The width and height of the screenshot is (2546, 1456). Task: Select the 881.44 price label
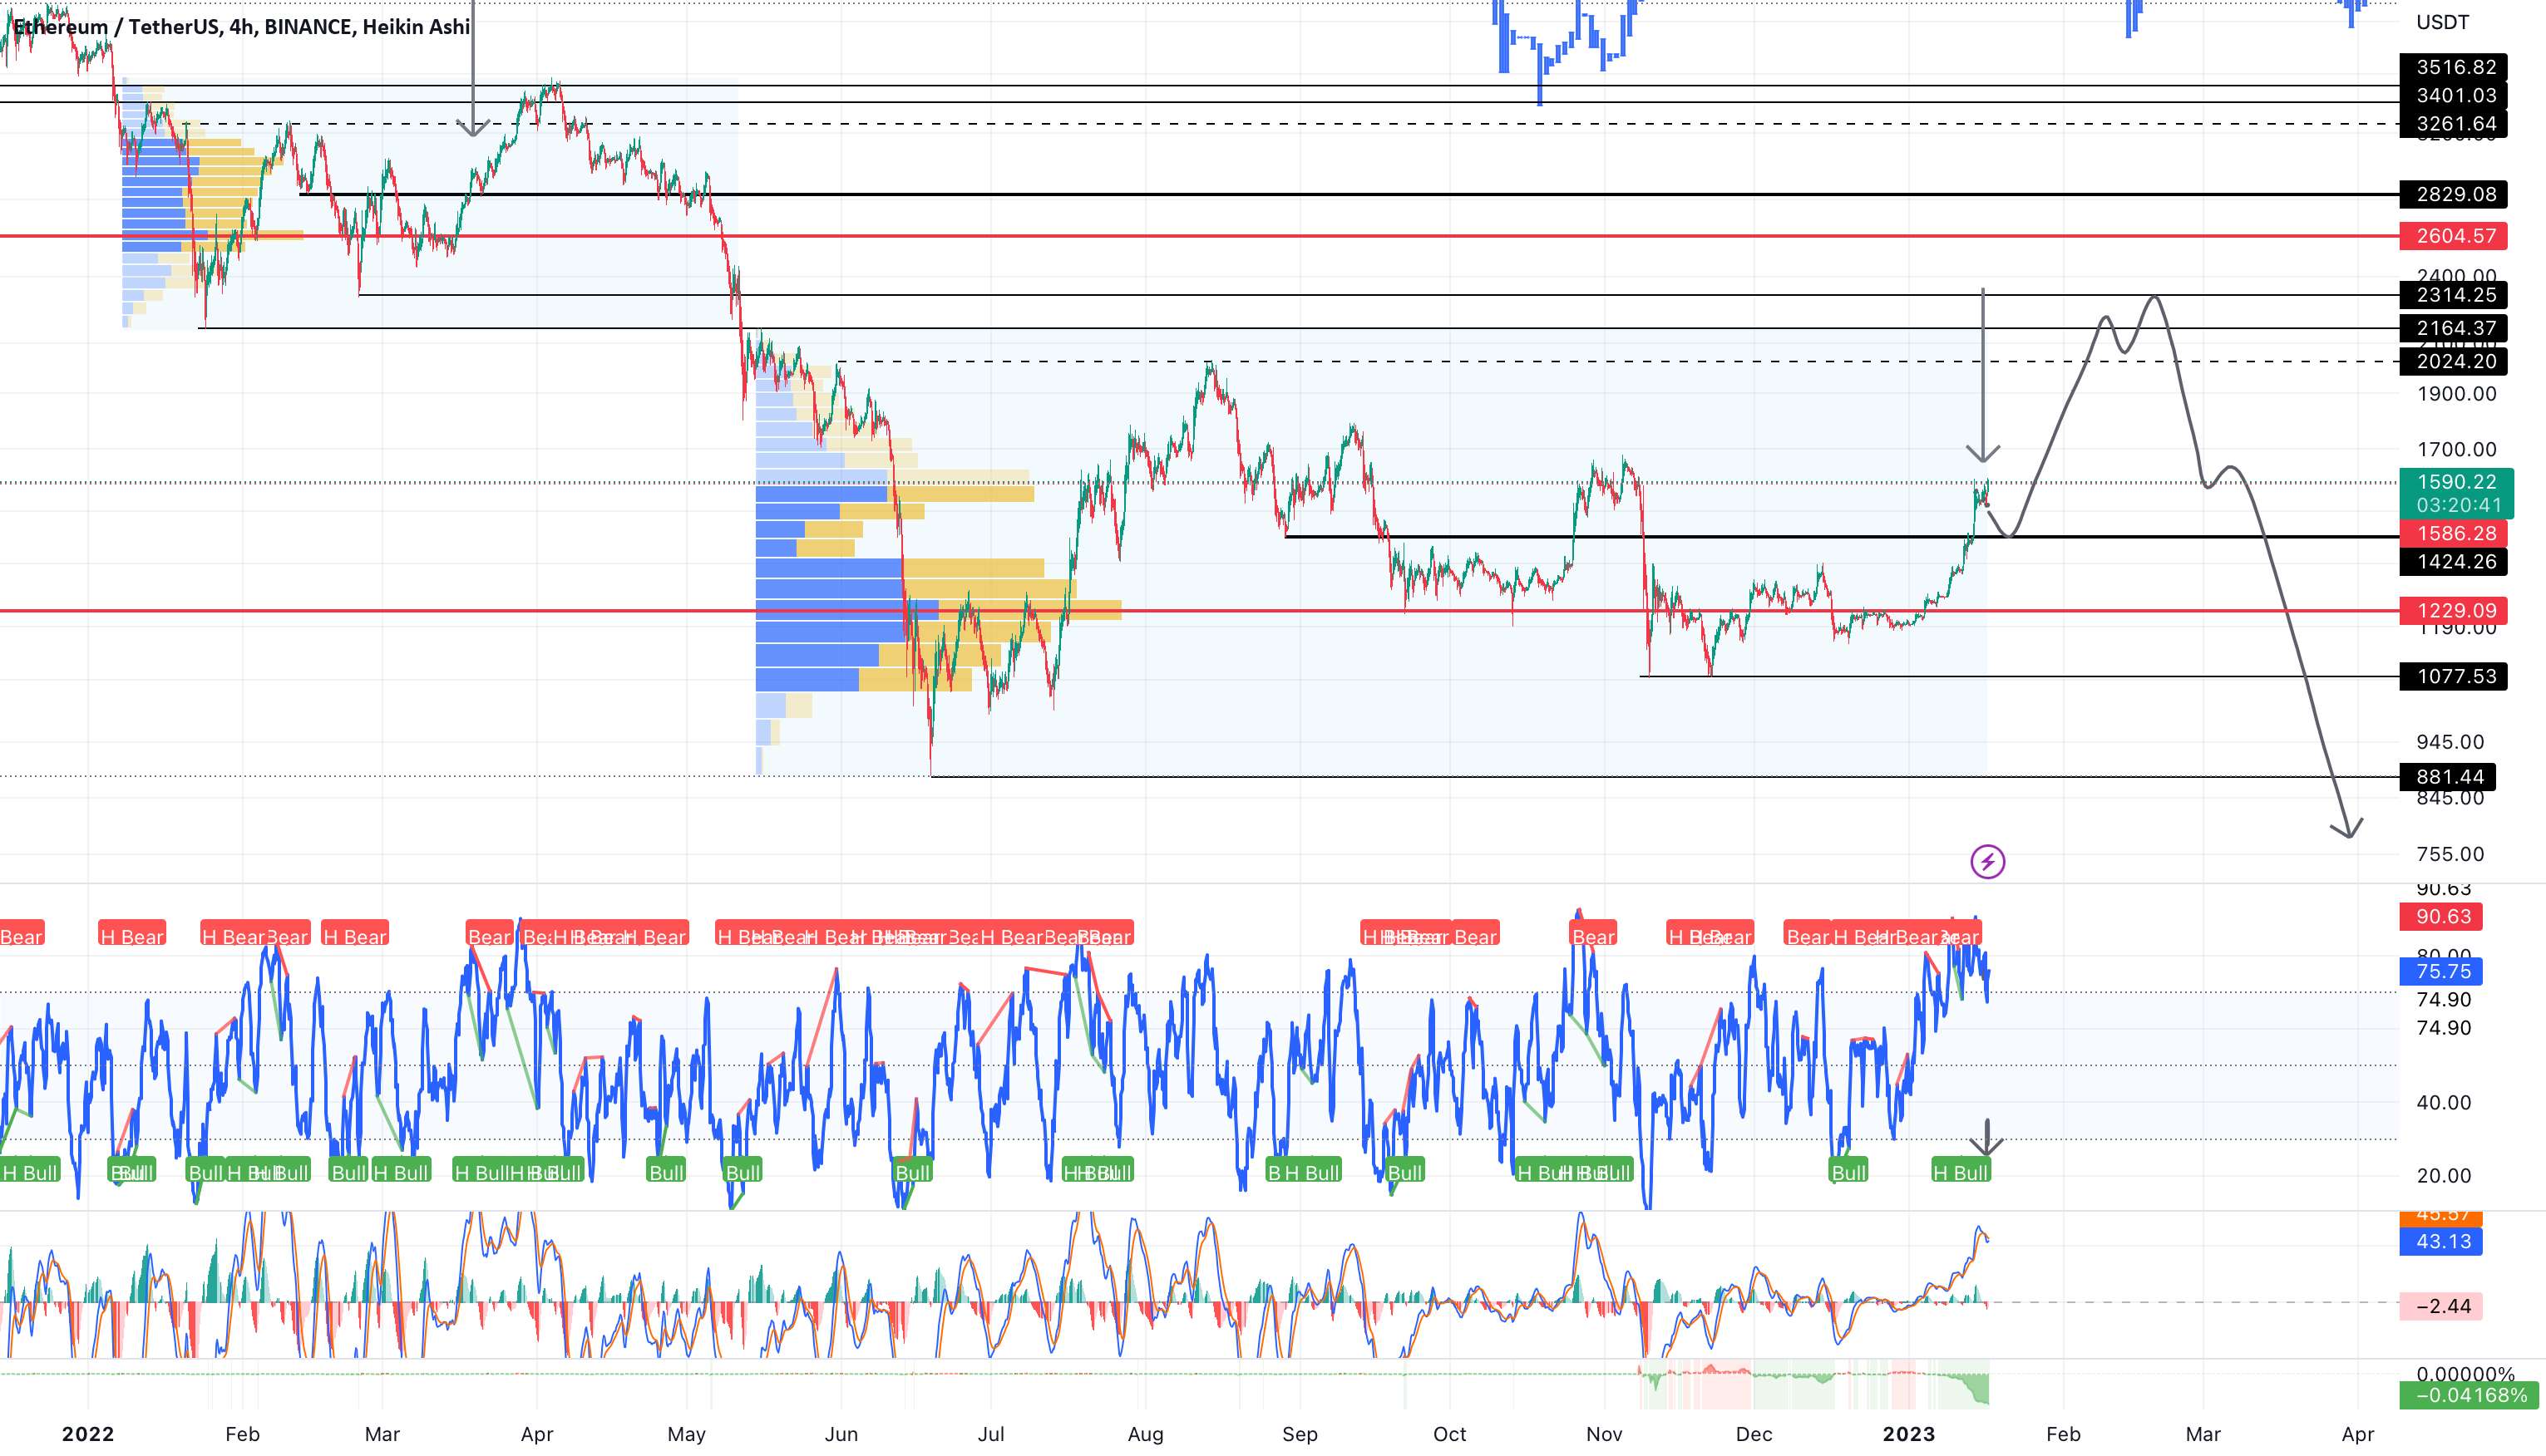click(2448, 777)
